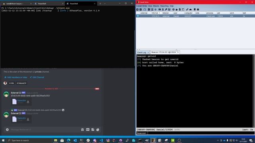This screenshot has width=255, height=143.
Task: Click the MS Office Macro document icon
Action: coord(180,10)
